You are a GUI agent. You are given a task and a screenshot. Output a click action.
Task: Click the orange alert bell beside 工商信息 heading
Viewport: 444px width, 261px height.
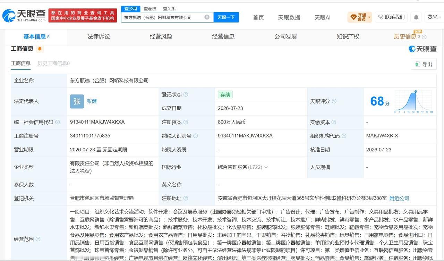coord(40,49)
